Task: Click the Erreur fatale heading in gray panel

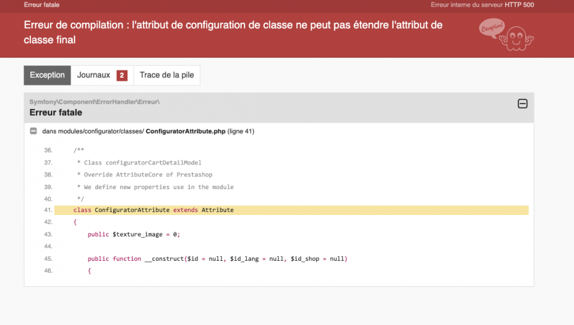Action: (x=56, y=112)
